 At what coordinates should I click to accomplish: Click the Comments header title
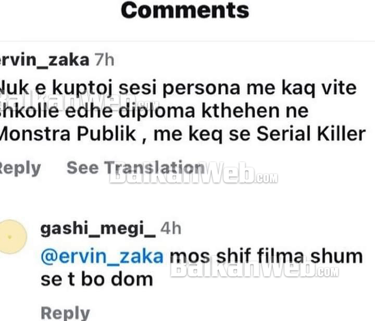click(x=185, y=10)
